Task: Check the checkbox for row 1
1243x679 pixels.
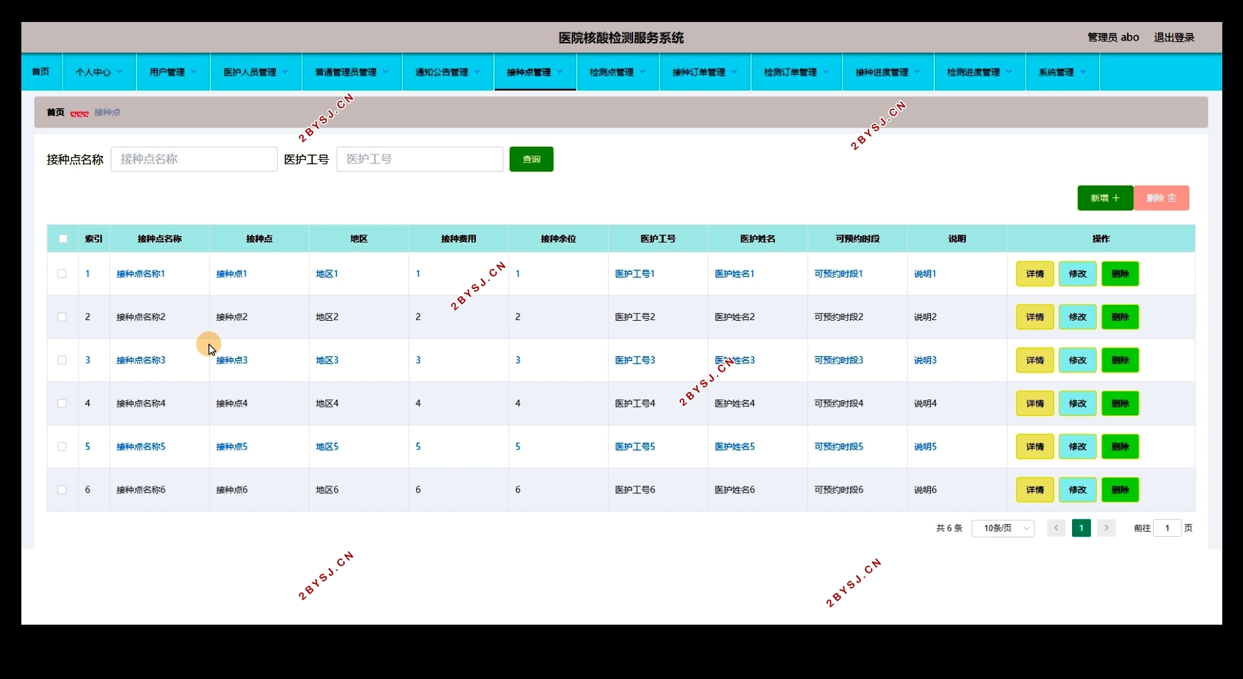Action: coord(62,274)
